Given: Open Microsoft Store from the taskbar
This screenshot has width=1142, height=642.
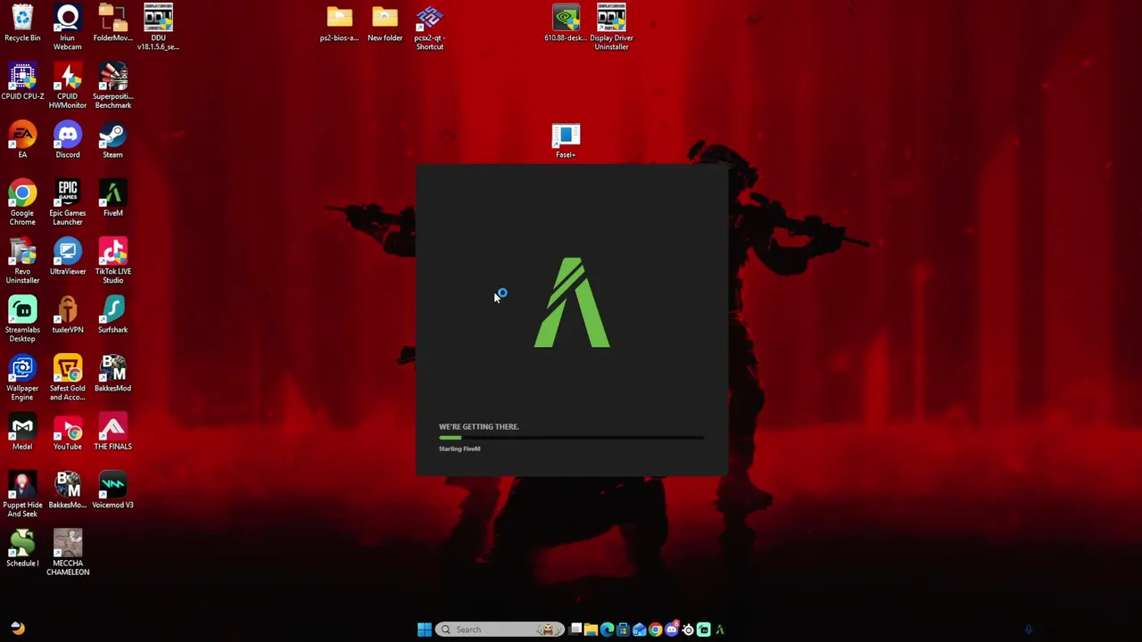Looking at the screenshot, I should 623,630.
